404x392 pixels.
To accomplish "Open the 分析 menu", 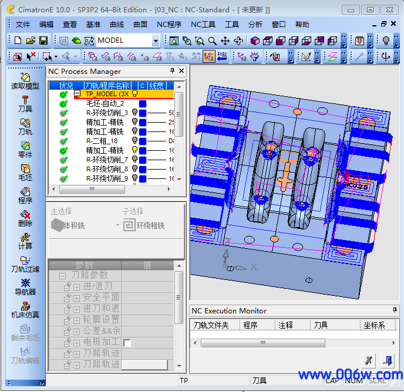I will (x=255, y=25).
